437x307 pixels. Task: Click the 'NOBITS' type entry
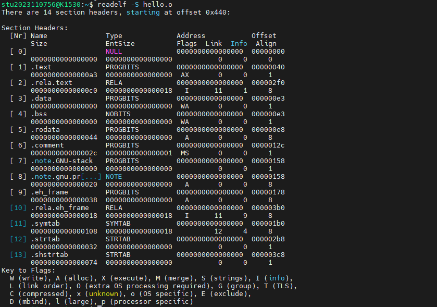coord(118,114)
